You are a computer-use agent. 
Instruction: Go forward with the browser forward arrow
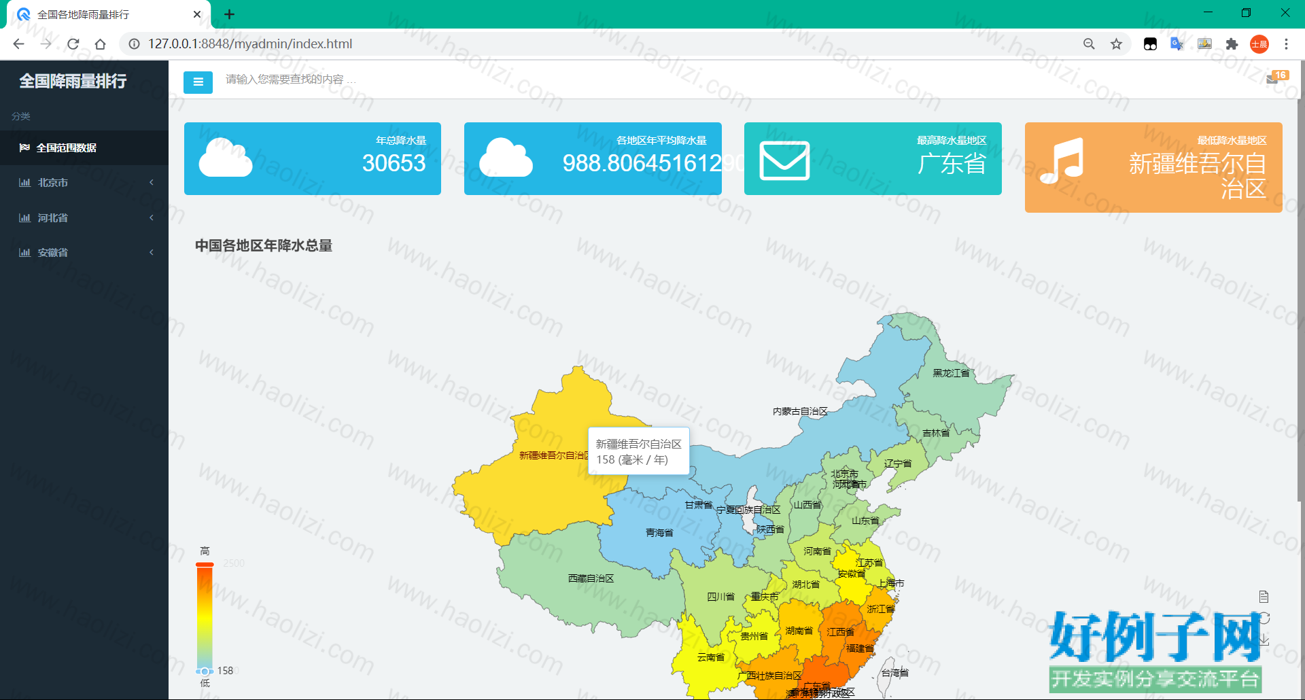click(46, 44)
